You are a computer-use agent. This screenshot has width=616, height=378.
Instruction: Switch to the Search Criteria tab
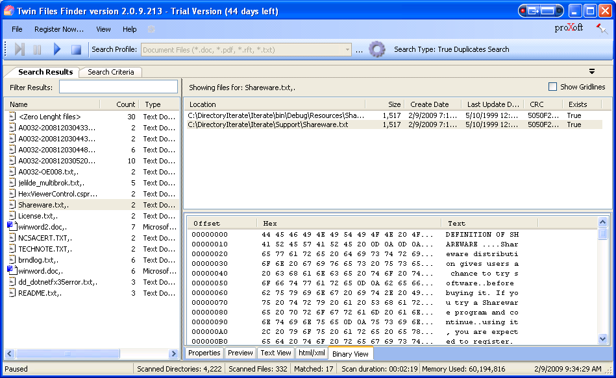[110, 72]
